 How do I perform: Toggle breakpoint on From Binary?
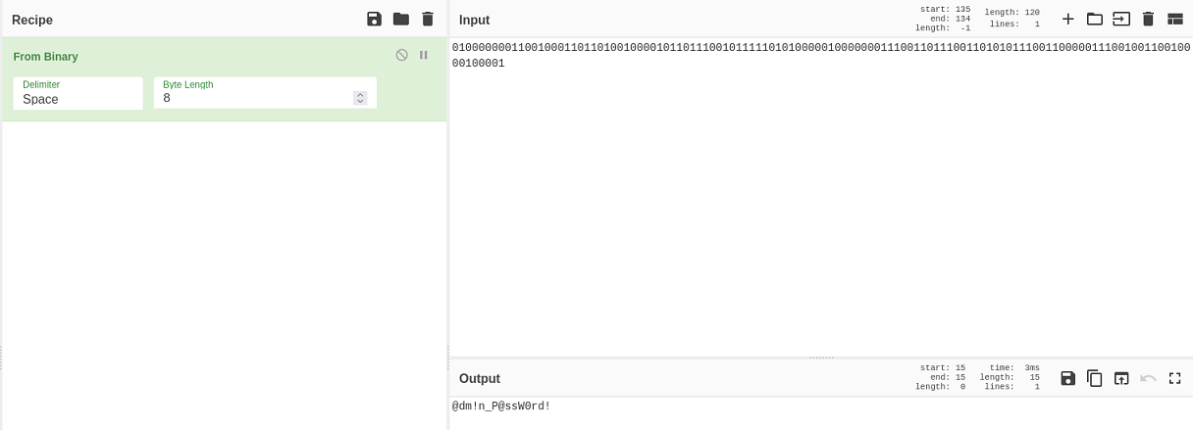(424, 56)
